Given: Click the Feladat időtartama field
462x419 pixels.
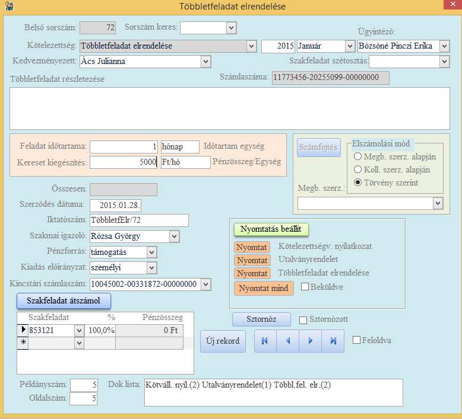Looking at the screenshot, I should pos(124,147).
